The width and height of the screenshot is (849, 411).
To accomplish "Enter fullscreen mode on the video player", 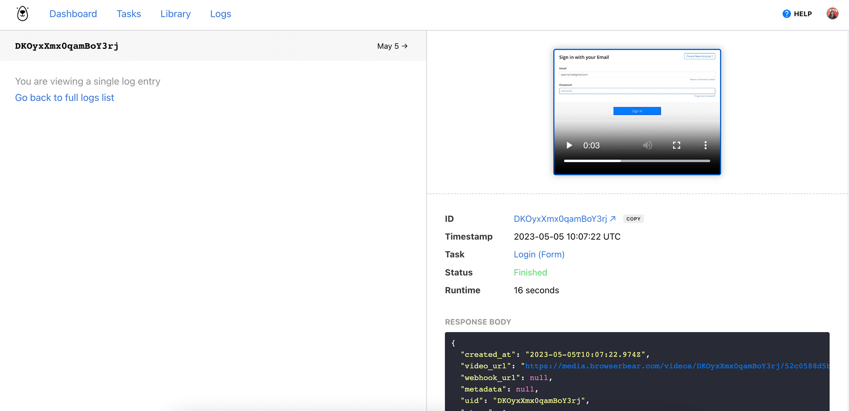I will [677, 145].
